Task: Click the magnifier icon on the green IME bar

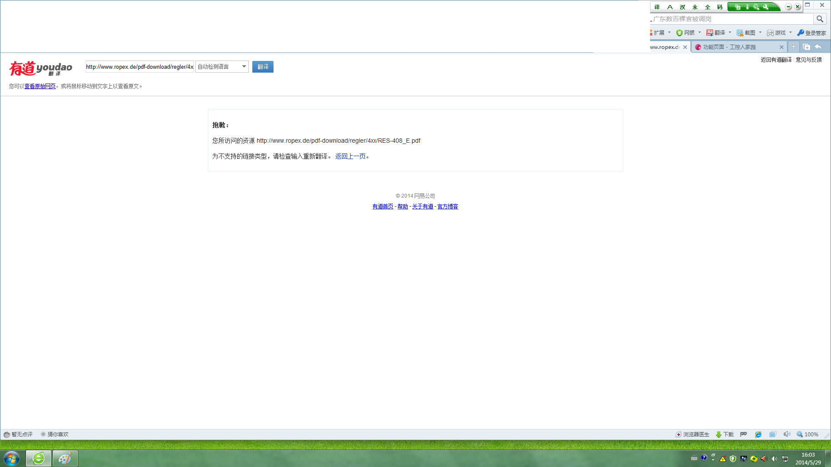Action: pyautogui.click(x=756, y=7)
